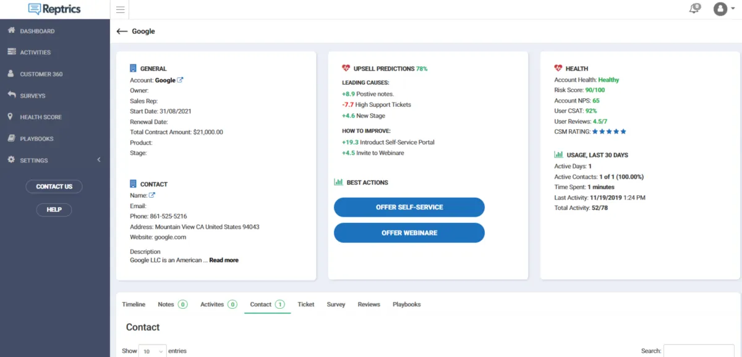Viewport: 742px width, 357px height.
Task: Click the Offer Webinare button
Action: coord(409,233)
